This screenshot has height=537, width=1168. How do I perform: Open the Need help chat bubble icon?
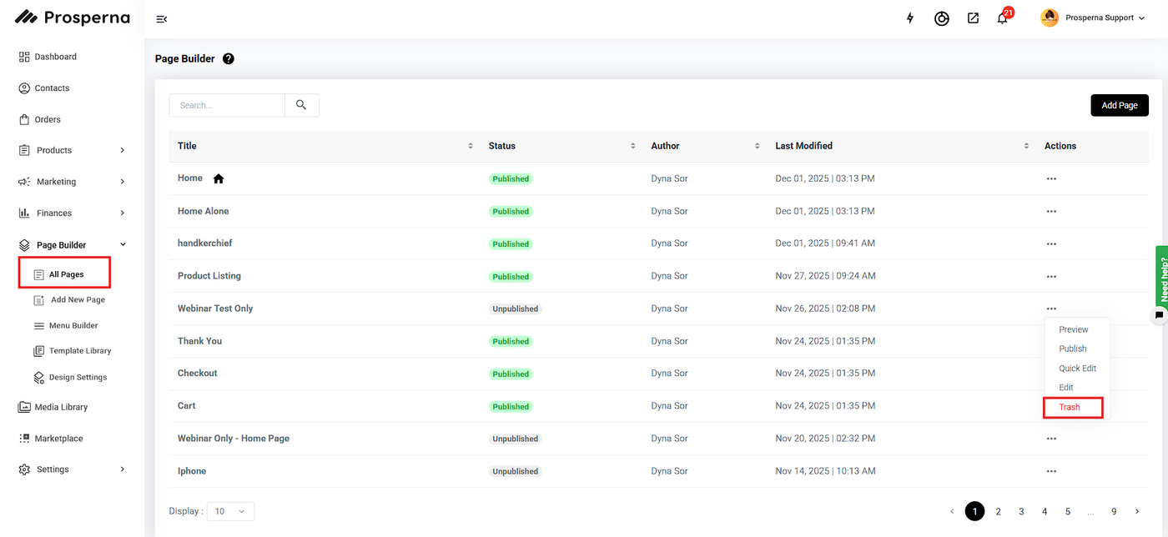coord(1159,315)
